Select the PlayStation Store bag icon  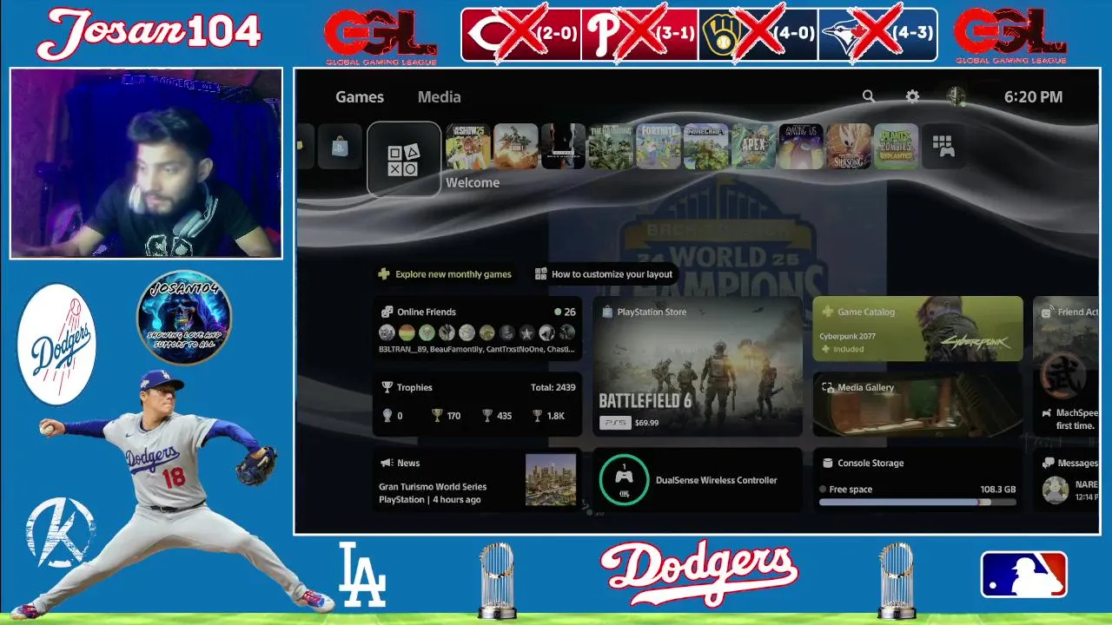pos(339,147)
